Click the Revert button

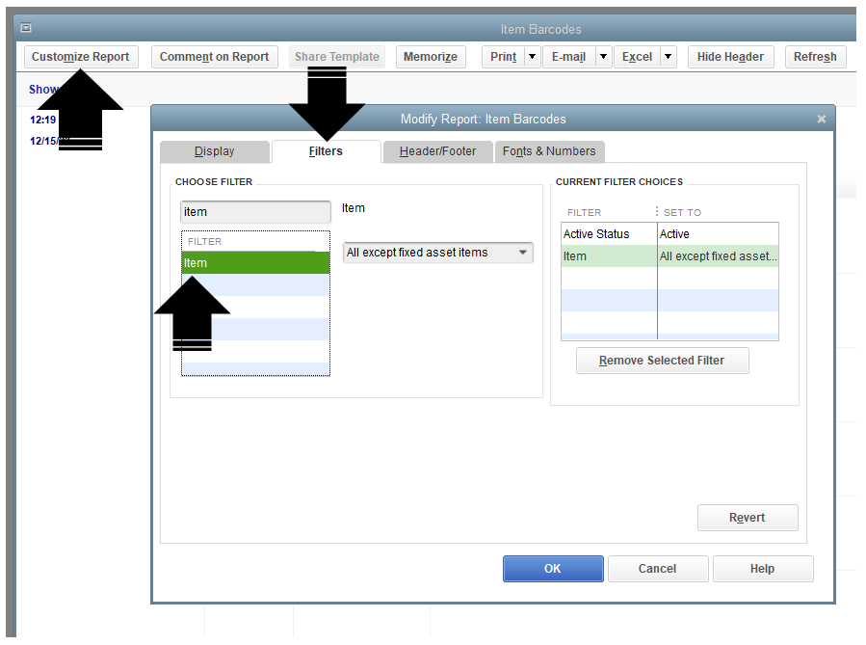pos(748,518)
